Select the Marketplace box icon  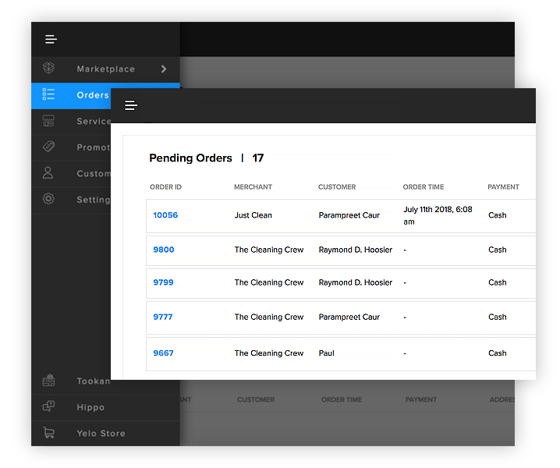coord(48,69)
